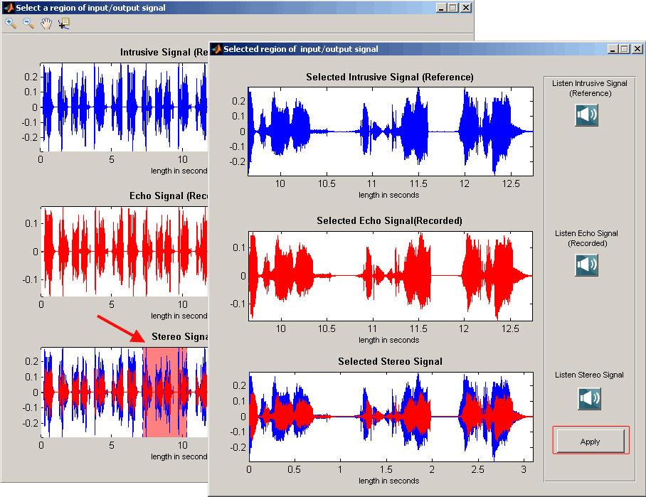Viewport: 646px width, 497px height.
Task: Click inside the Selected Stereo Signal plot
Action: [x=391, y=417]
